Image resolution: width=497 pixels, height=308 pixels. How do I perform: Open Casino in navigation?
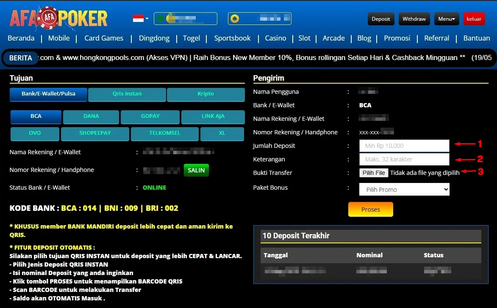coord(275,38)
